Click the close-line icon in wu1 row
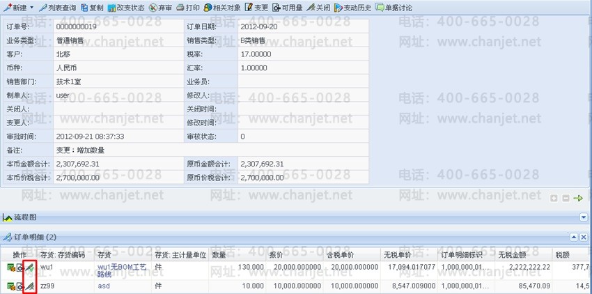Viewport: 592px width, 294px height. pos(30,268)
